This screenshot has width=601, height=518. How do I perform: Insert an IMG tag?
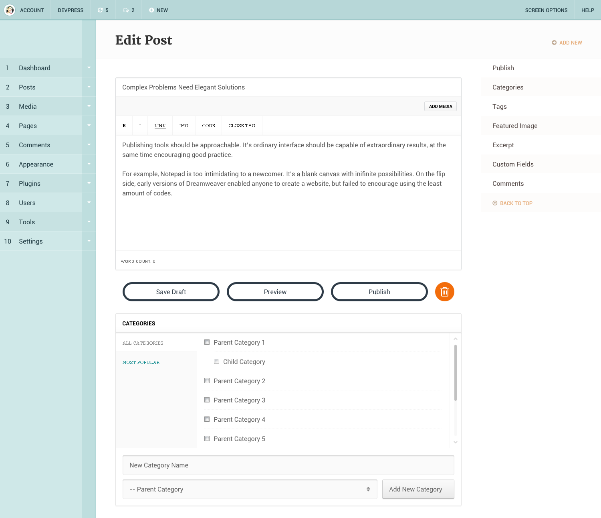(x=184, y=126)
